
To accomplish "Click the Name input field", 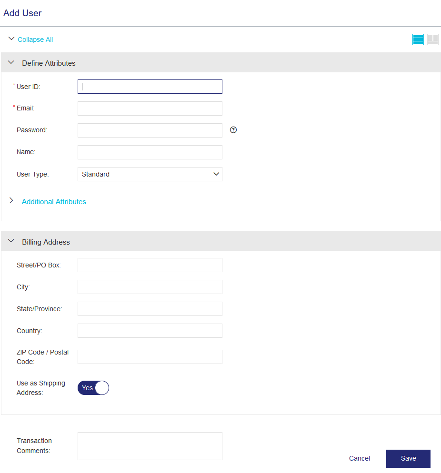I will tap(150, 152).
